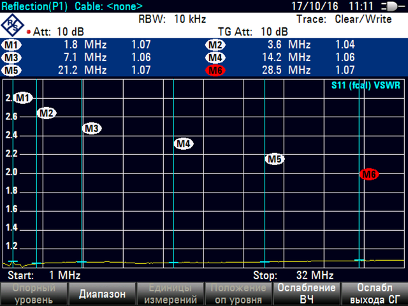Viewport: 408px width, 306px height.
Task: Select the M5 marker badge in table
Action: click(11, 69)
